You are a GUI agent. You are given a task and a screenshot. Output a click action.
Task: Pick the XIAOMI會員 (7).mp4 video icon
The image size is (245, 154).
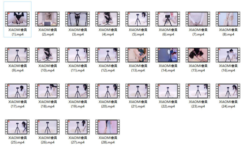click(198, 19)
